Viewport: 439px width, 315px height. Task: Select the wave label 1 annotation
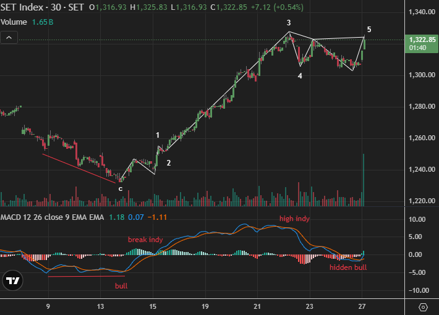(158, 135)
